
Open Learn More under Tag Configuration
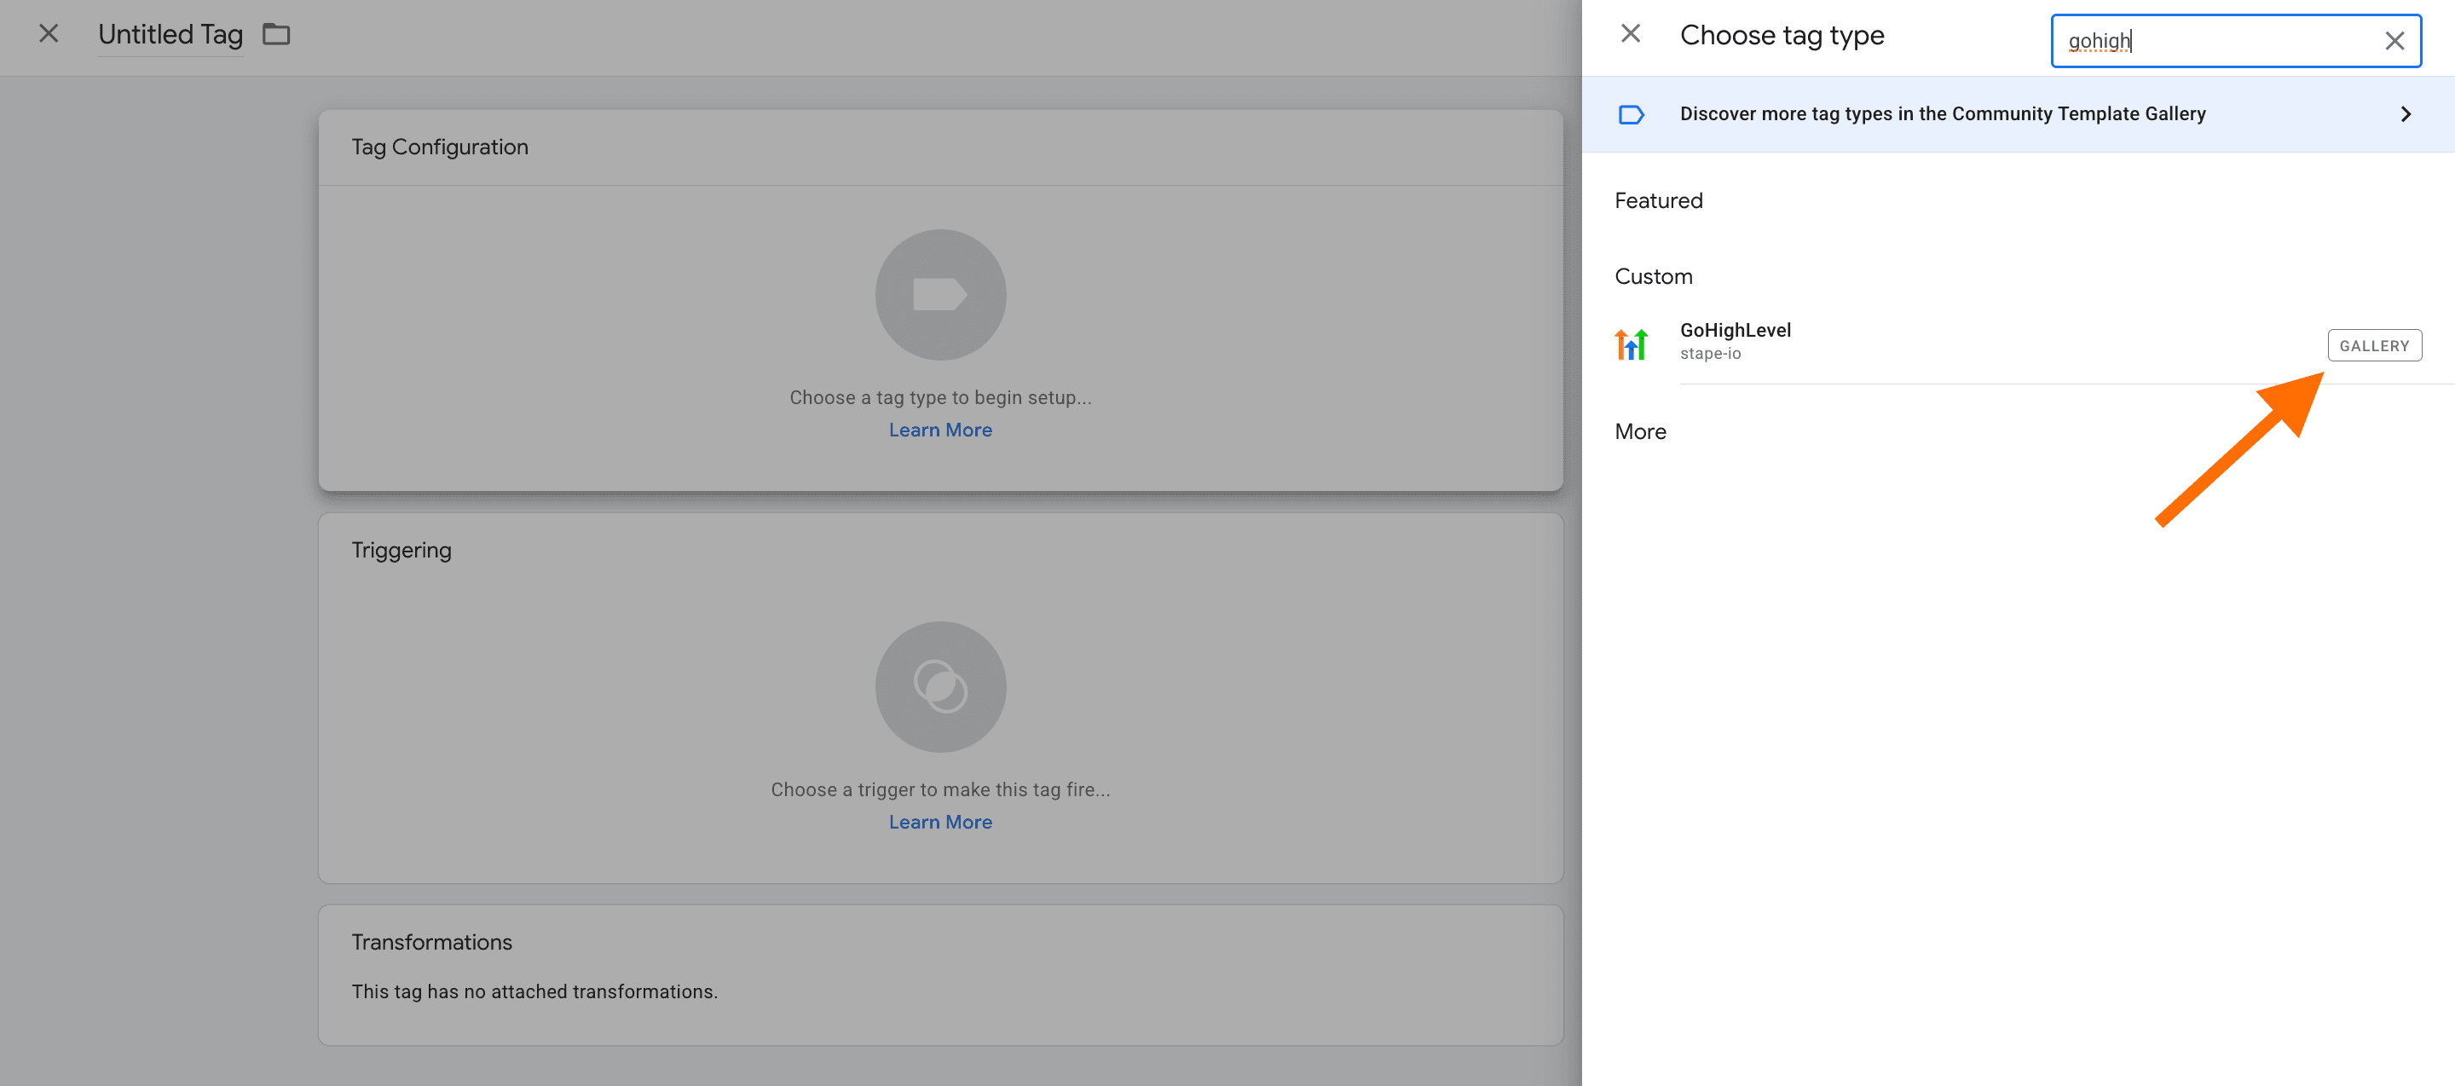tap(939, 430)
